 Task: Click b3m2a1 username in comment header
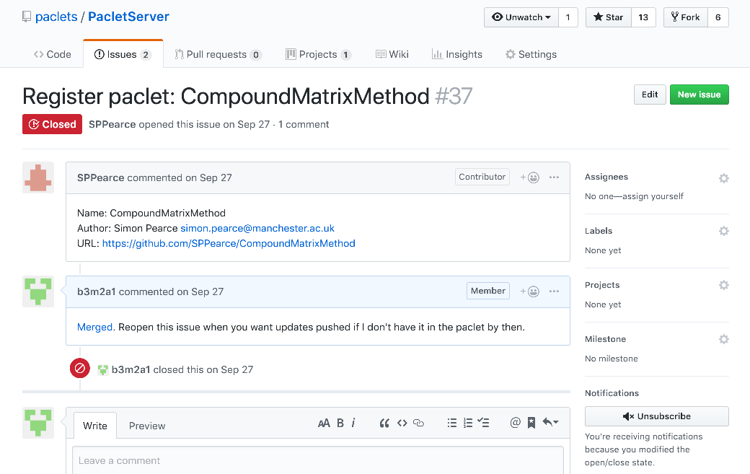pyautogui.click(x=96, y=291)
